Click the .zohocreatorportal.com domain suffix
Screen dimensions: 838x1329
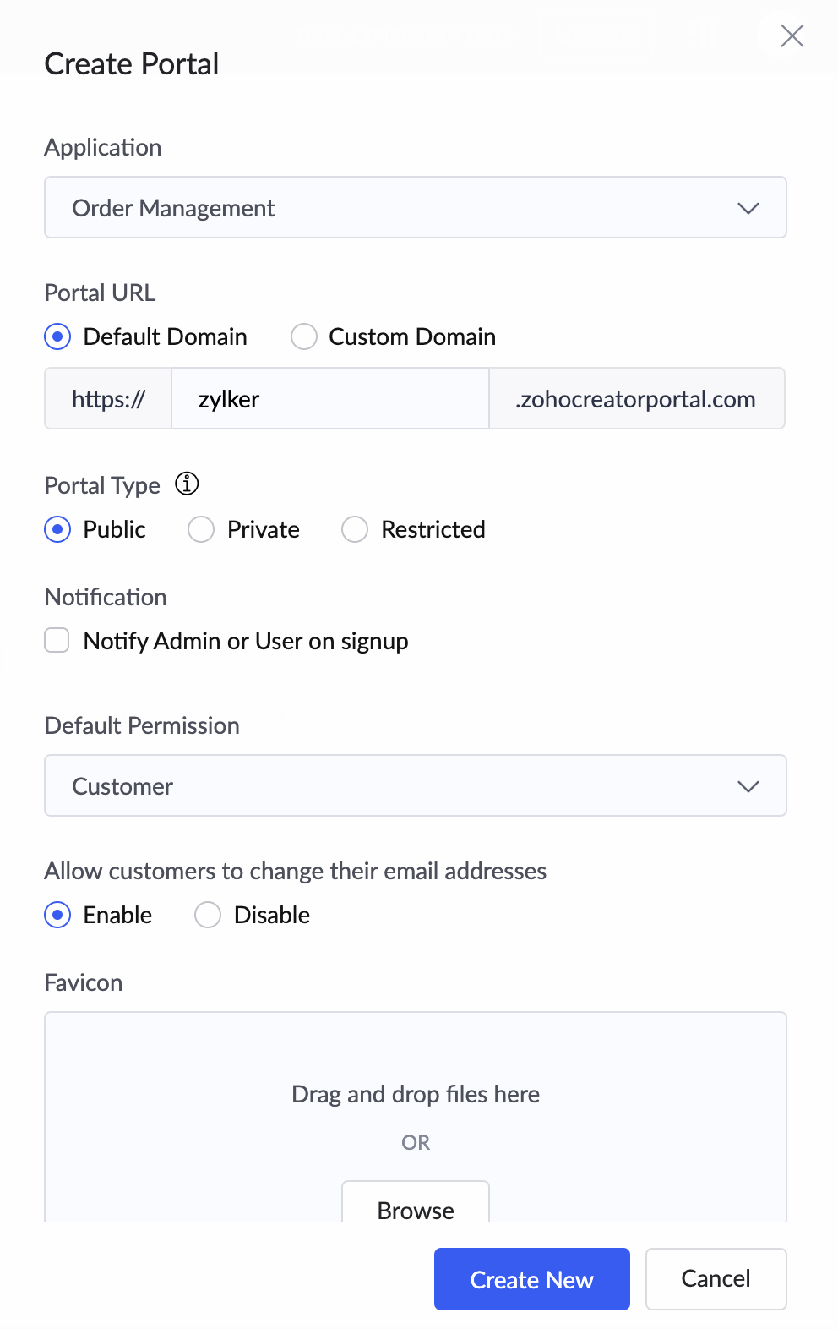pos(636,399)
